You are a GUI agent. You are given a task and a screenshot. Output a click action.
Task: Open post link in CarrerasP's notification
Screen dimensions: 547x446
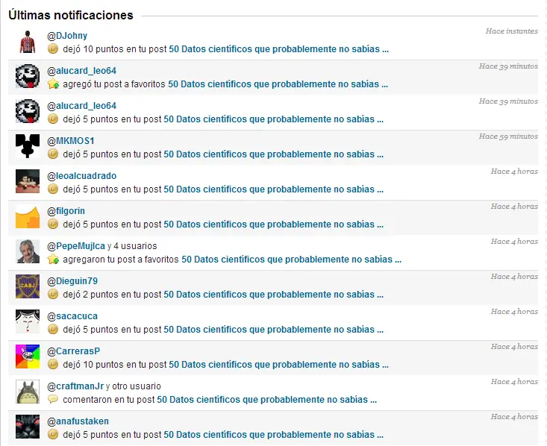[279, 365]
